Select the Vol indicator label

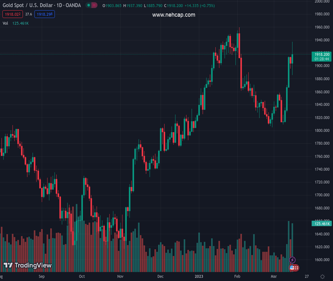(5, 23)
